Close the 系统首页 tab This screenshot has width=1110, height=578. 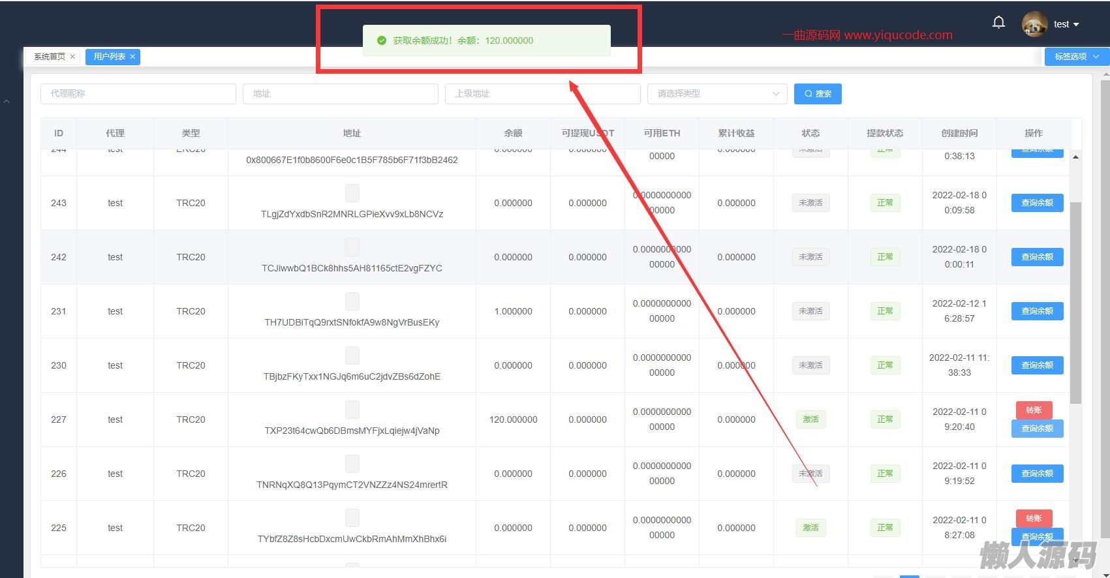click(72, 57)
